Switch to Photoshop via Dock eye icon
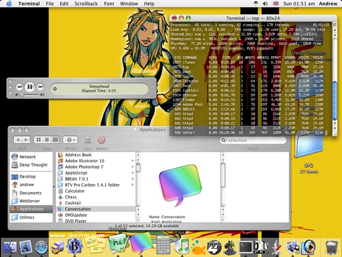This screenshot has height=257, width=342. [309, 247]
